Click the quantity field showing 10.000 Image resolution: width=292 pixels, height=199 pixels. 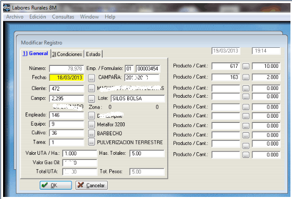pos(266,66)
